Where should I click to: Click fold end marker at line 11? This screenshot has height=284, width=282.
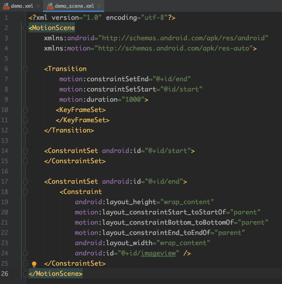25,120
